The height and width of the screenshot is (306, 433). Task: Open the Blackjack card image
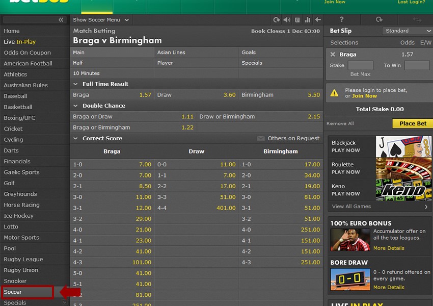(x=403, y=146)
